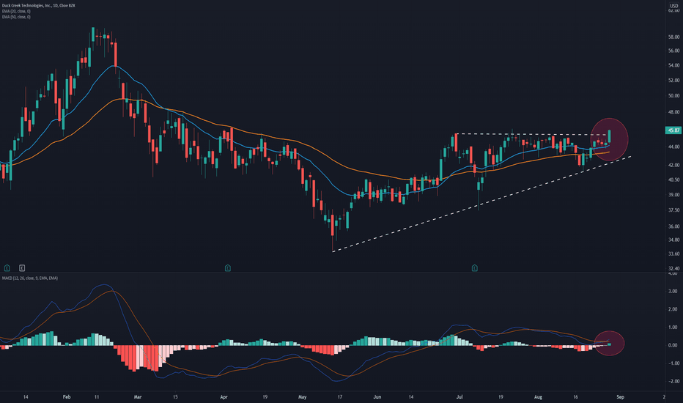This screenshot has width=683, height=403.
Task: Click the 0.00 value on the MACD axis
Action: 673,345
